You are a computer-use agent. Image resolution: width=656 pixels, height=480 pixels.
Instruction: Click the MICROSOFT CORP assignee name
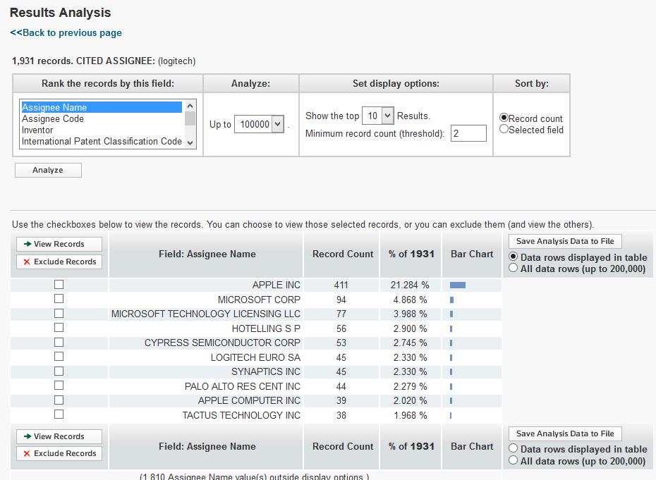pos(259,300)
